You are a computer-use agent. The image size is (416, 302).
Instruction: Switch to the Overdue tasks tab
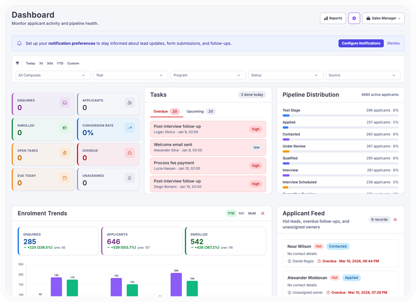167,112
